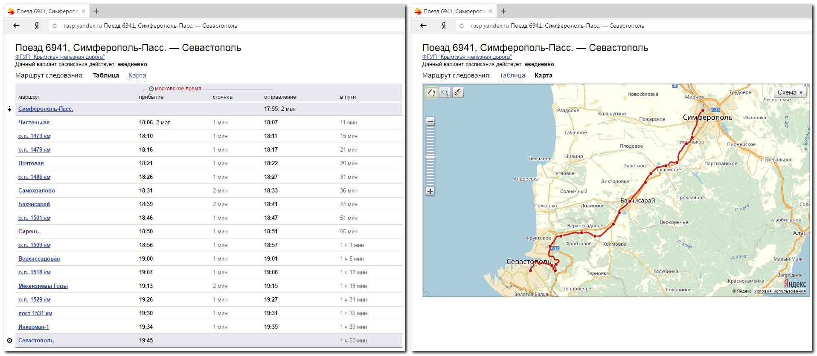The height and width of the screenshot is (356, 817).
Task: Select the ruler distance tool on map
Action: [458, 92]
